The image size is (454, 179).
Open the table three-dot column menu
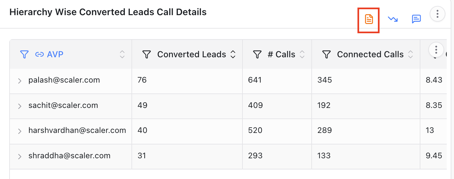[436, 50]
